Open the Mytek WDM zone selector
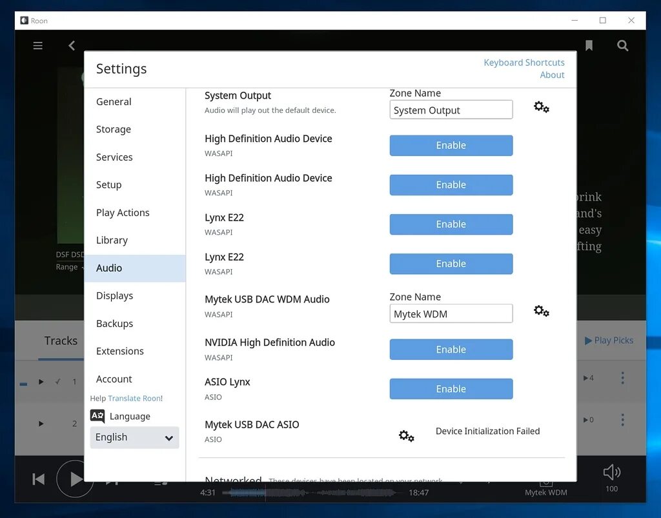This screenshot has width=661, height=518. click(x=545, y=488)
